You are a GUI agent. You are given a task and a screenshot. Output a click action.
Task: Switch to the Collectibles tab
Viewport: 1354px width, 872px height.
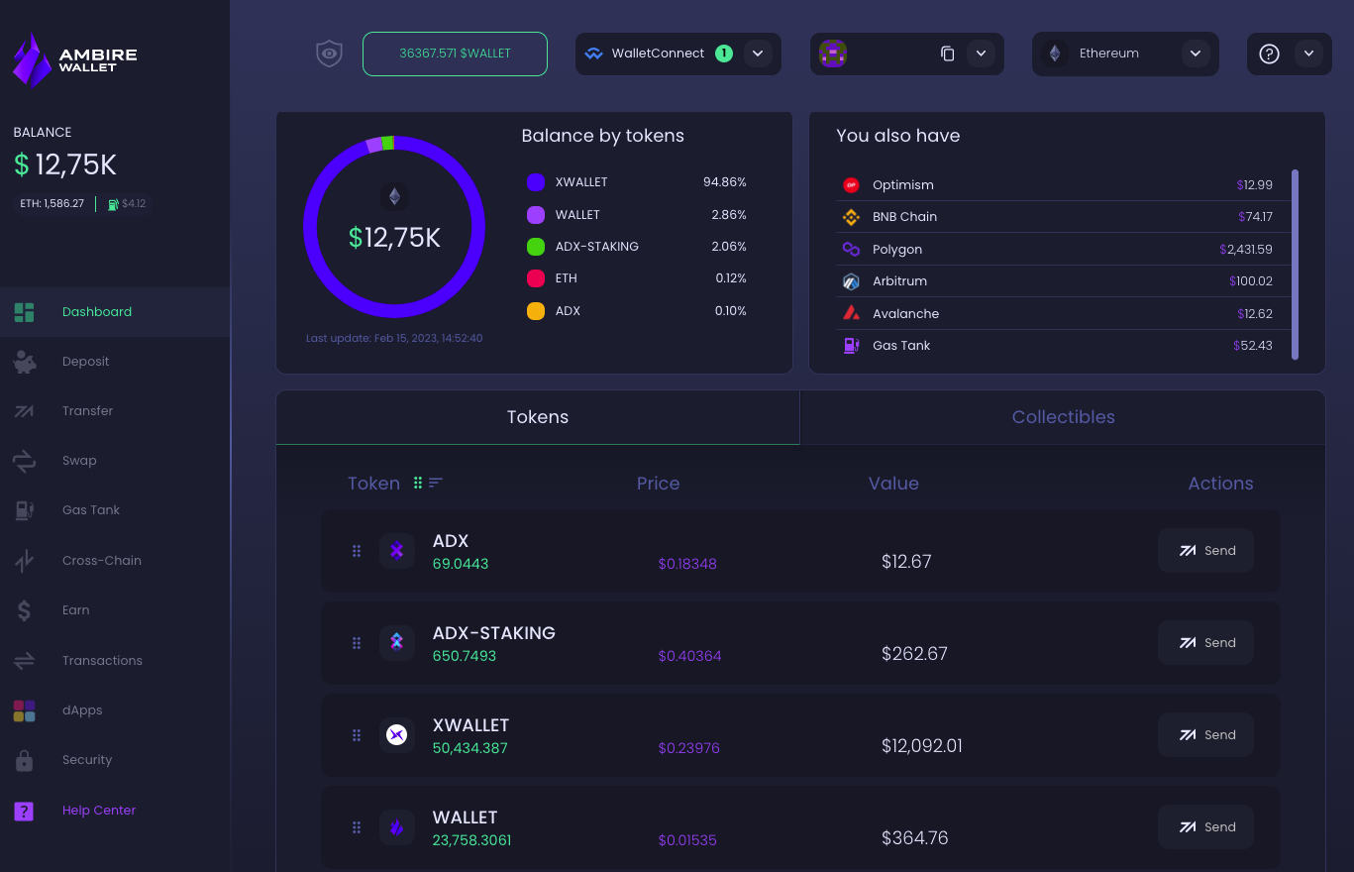1063,417
